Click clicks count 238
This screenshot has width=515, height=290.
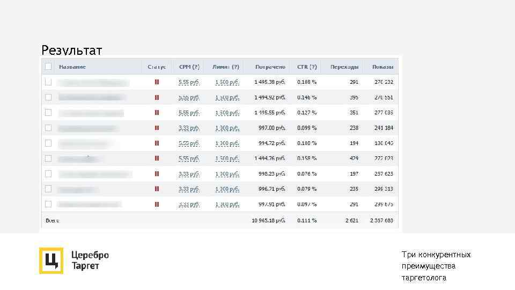click(x=354, y=128)
